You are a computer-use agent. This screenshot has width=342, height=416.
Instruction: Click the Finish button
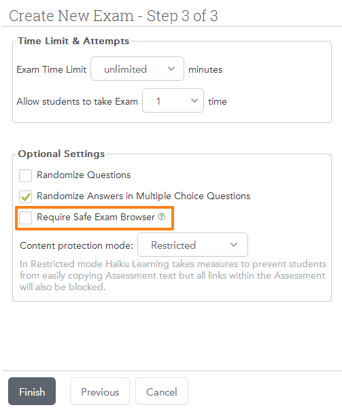(x=32, y=392)
